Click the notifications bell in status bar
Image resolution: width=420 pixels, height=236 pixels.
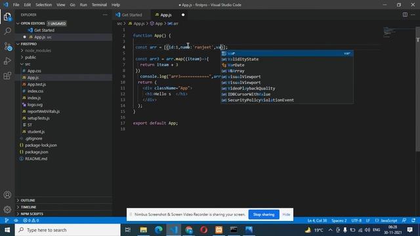413,220
